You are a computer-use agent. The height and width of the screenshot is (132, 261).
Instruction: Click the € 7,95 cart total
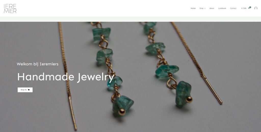[x=244, y=8]
